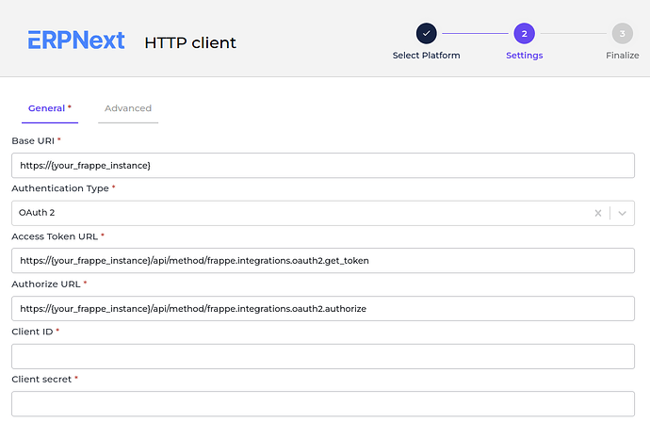Focus the Client secret input field

click(323, 404)
